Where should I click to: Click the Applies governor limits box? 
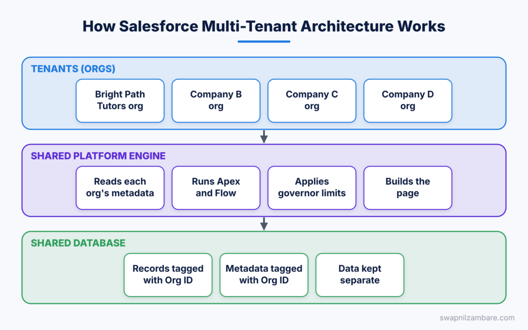click(312, 188)
